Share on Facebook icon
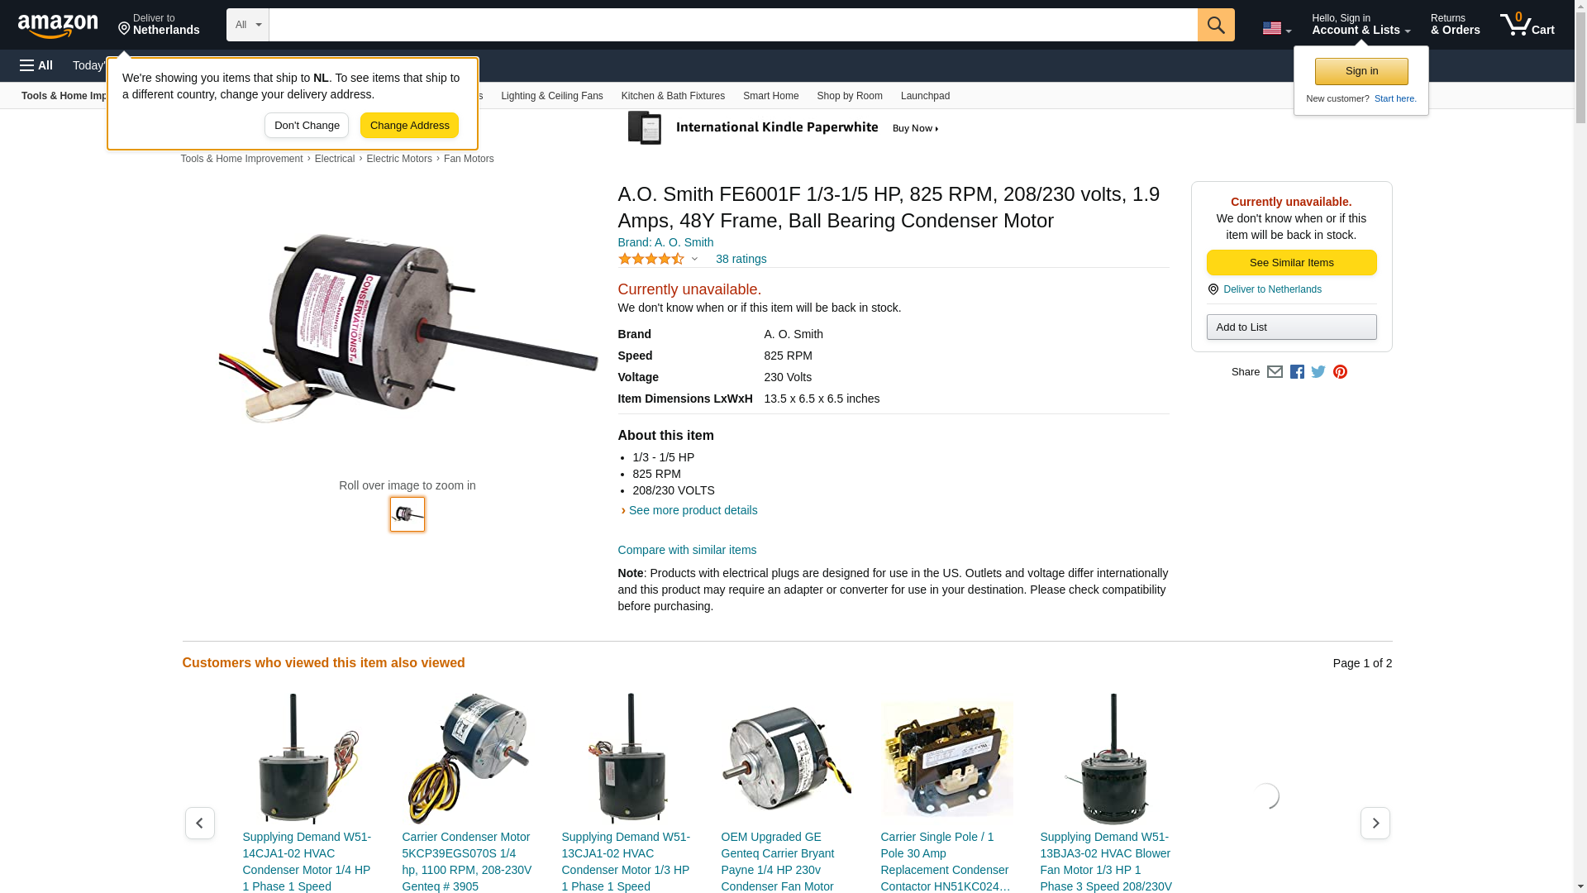Screen dimensions: 1587x893 coord(1297,372)
